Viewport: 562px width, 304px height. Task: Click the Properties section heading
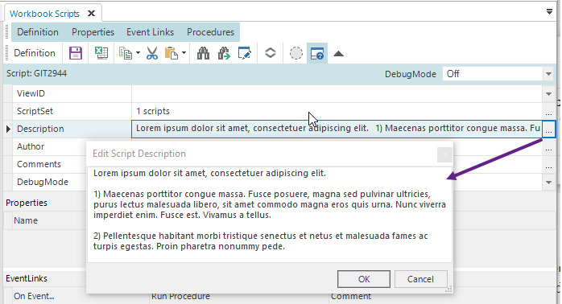coord(26,203)
